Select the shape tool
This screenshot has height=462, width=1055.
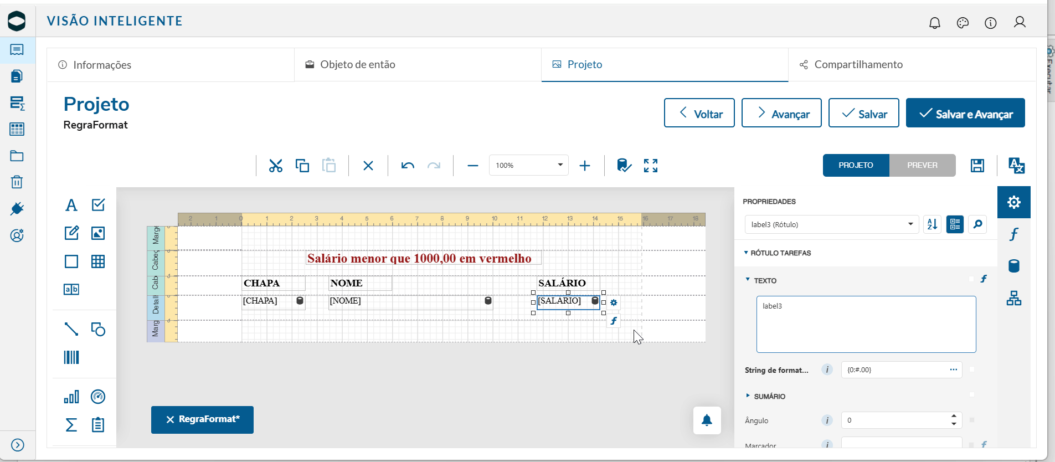[x=98, y=329]
